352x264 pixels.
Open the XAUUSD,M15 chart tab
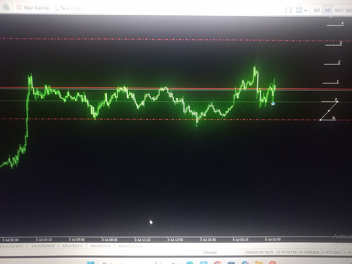coord(12,246)
